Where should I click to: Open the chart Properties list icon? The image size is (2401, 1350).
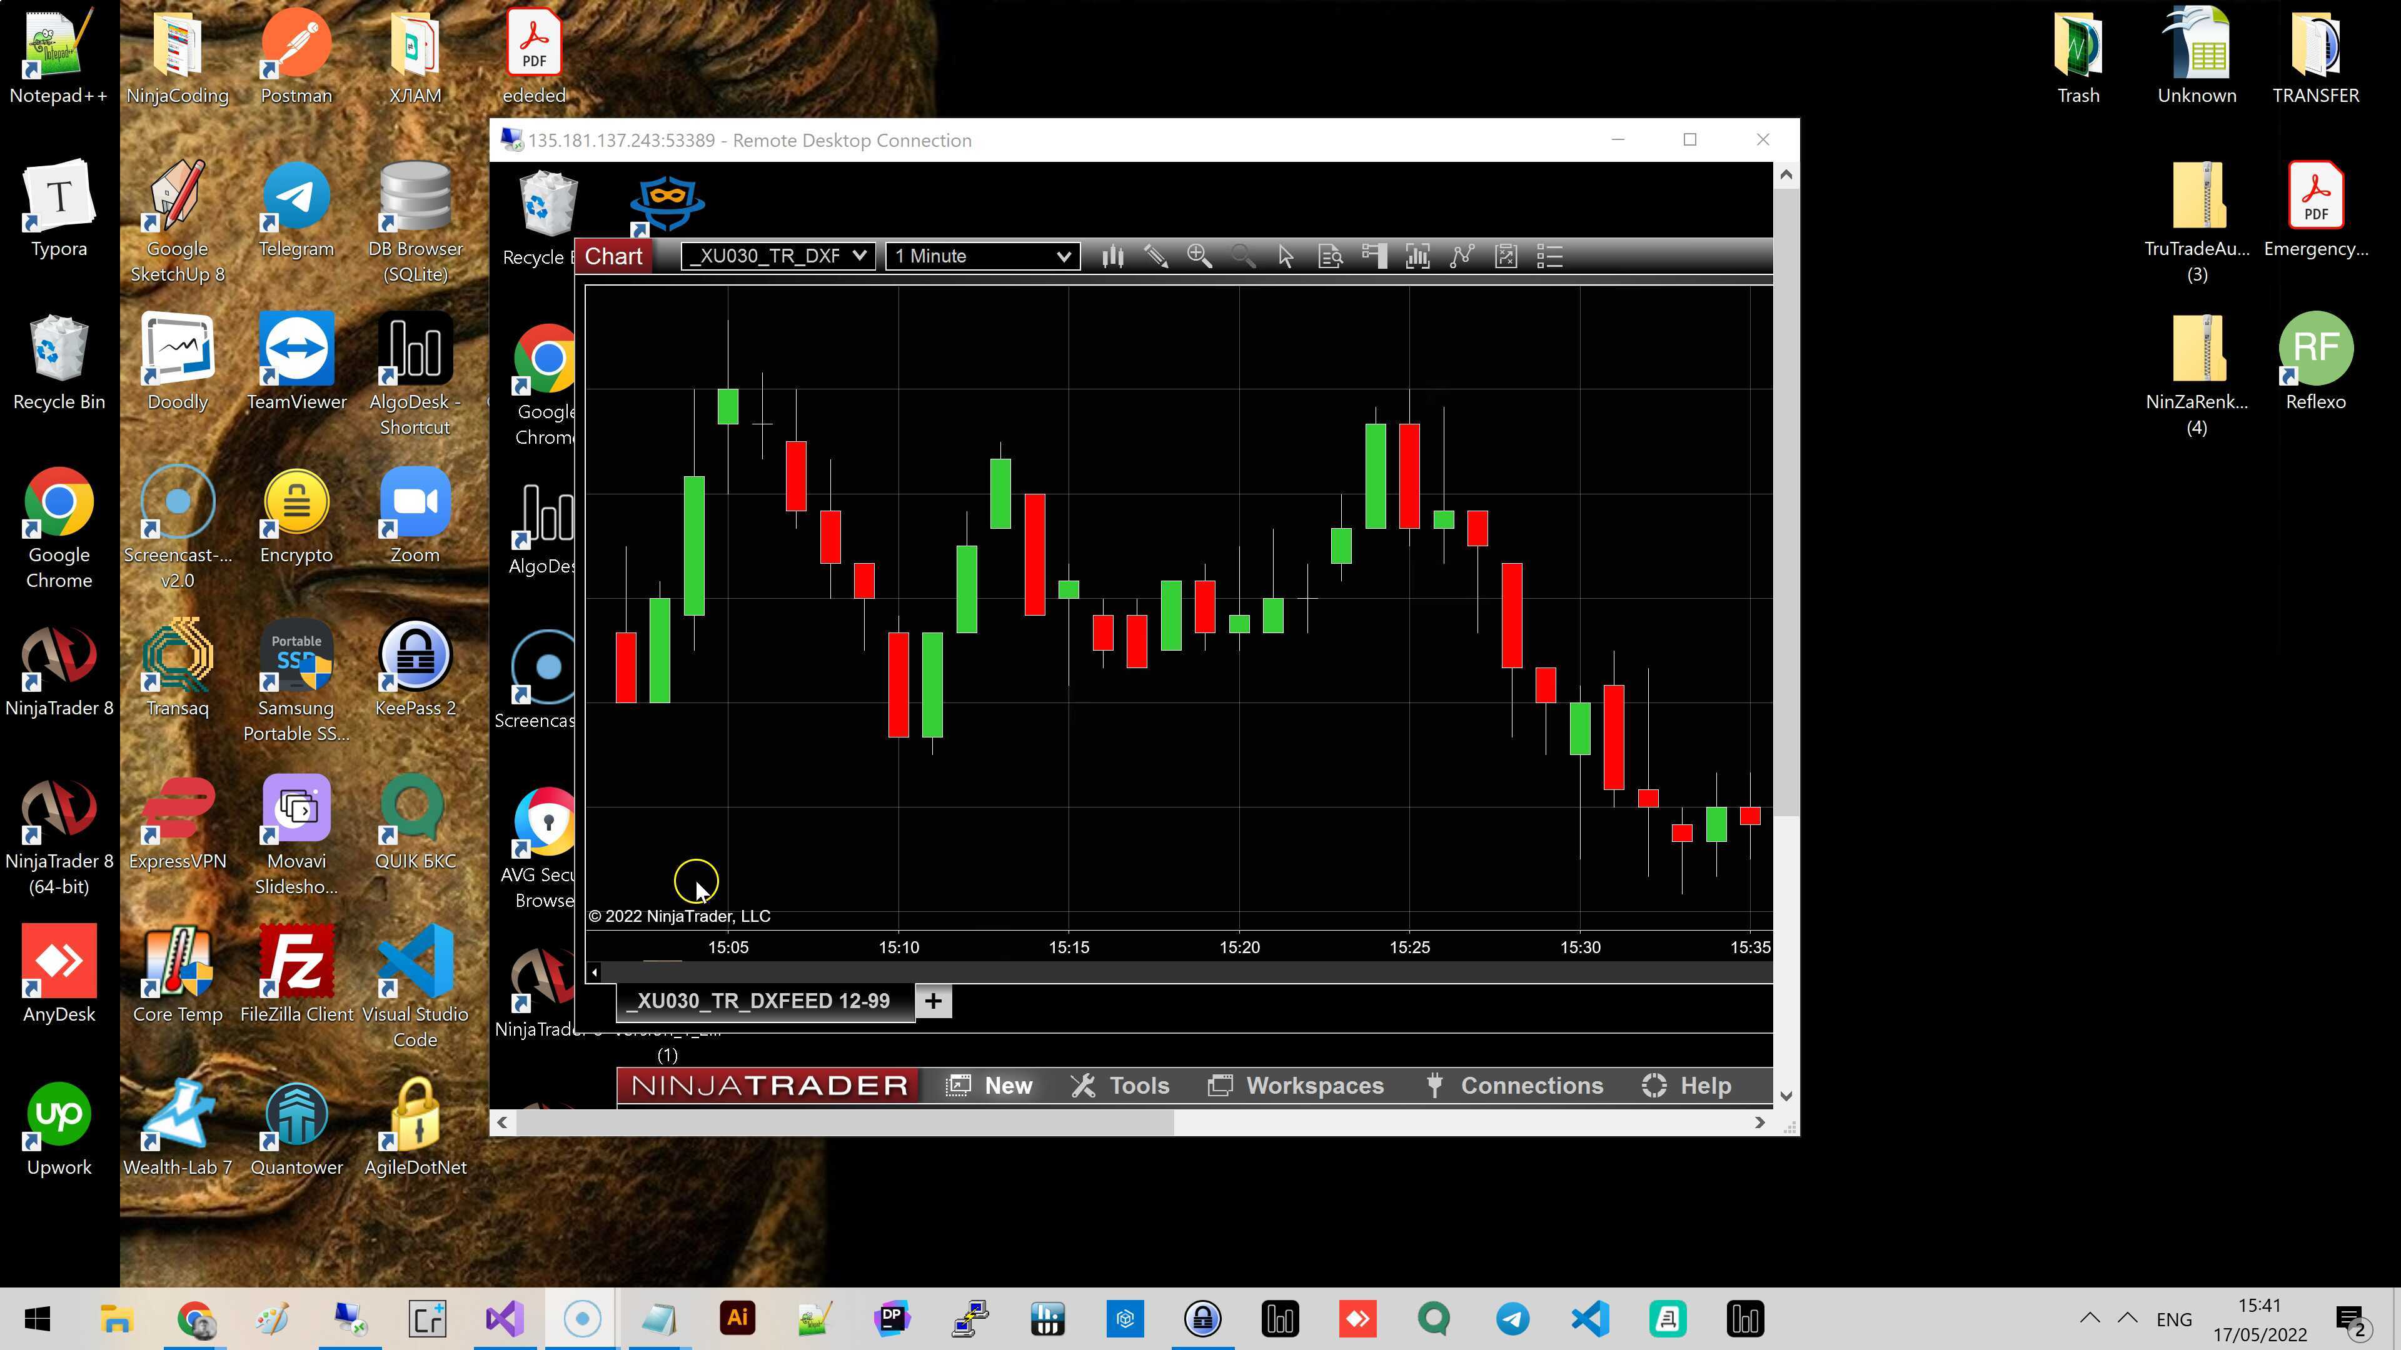pyautogui.click(x=1549, y=256)
